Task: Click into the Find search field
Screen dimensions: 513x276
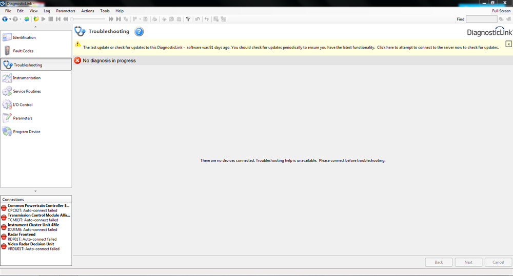Action: click(x=481, y=19)
